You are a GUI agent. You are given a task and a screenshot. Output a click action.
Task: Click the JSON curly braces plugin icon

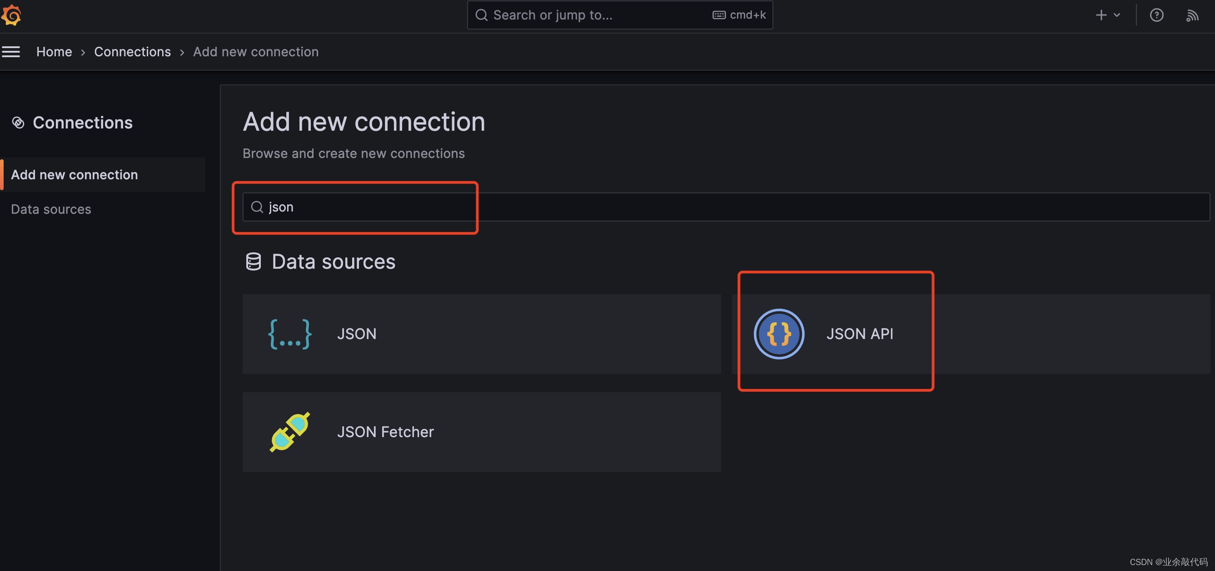(x=289, y=334)
